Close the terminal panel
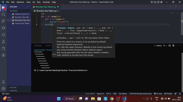The image size is (183, 102). 180,46
